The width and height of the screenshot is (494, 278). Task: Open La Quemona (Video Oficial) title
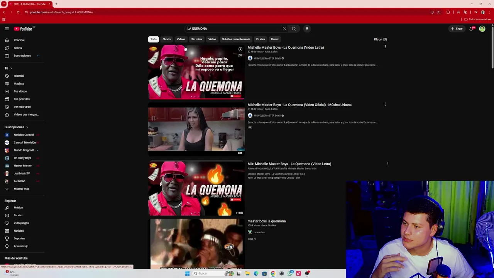pos(299,105)
